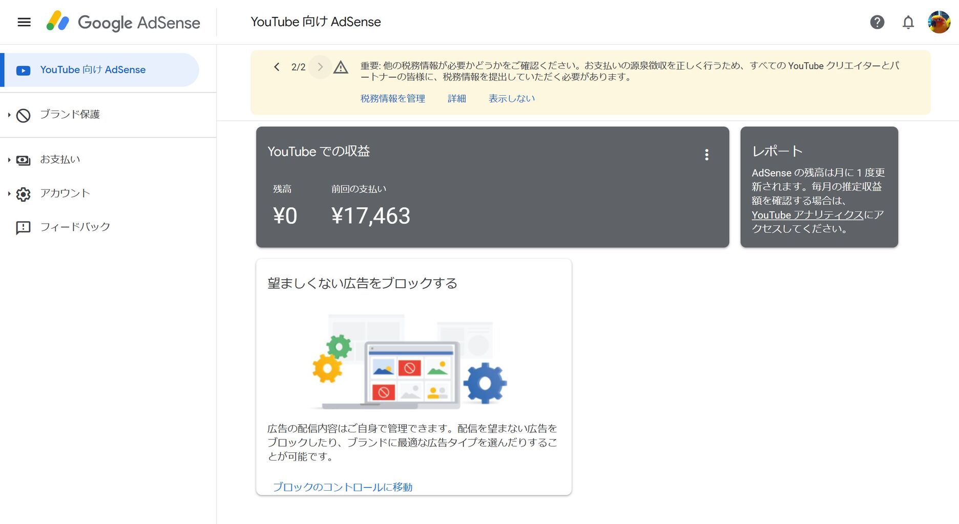
Task: Click the レポート card heading
Action: tap(777, 151)
